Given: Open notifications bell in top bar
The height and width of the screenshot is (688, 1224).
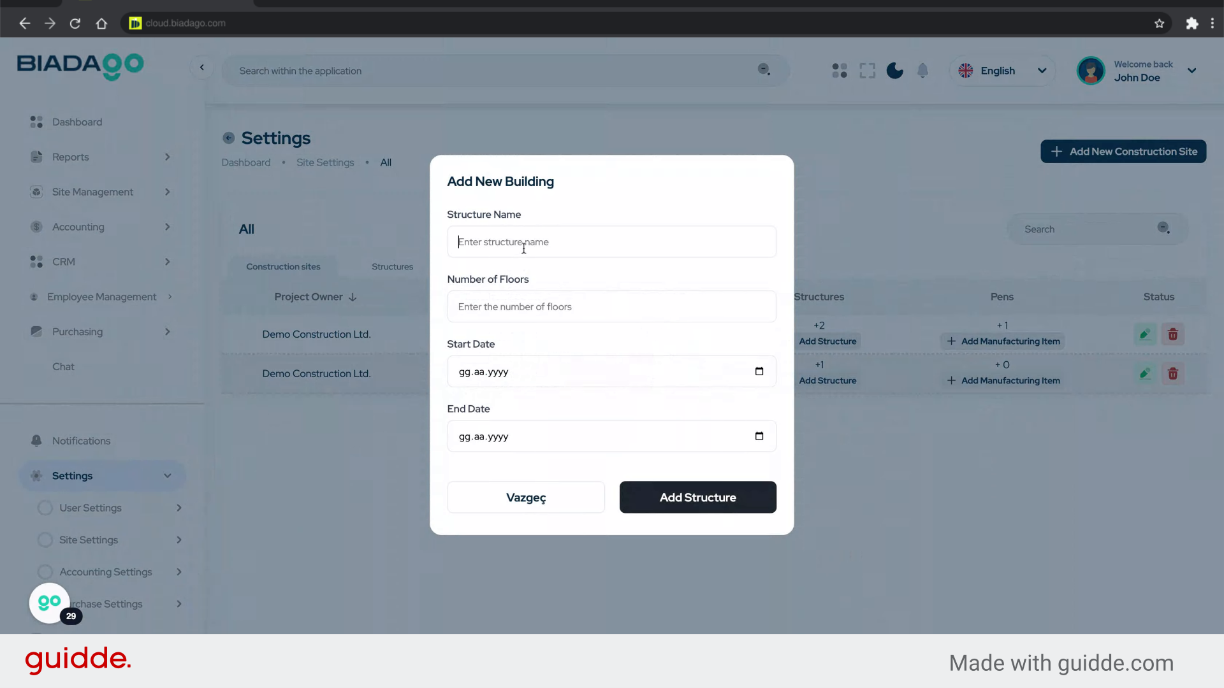Looking at the screenshot, I should [922, 71].
